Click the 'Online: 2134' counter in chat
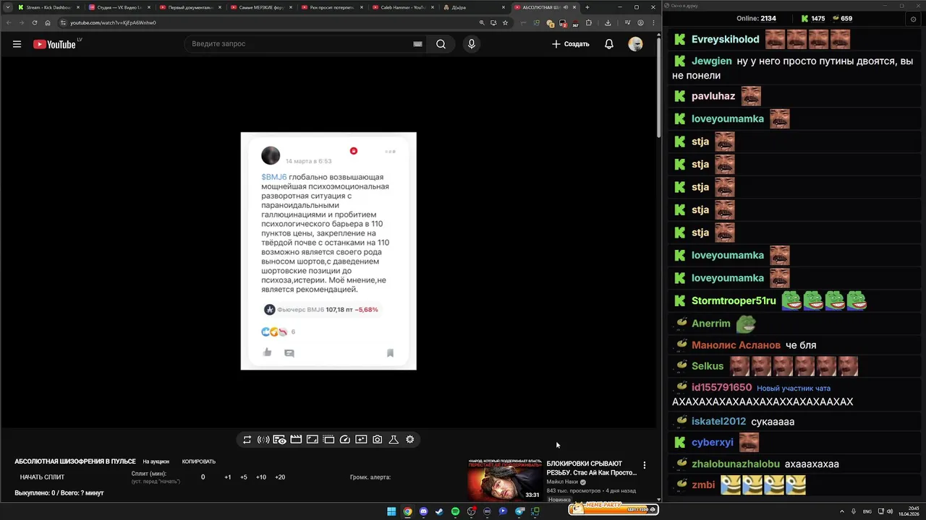Viewport: 926px width, 520px height. tap(756, 18)
